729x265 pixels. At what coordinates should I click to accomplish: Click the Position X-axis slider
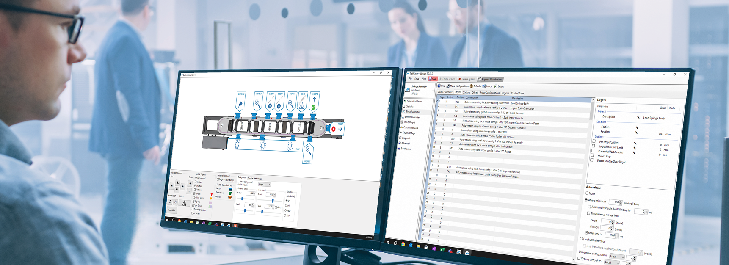click(243, 199)
